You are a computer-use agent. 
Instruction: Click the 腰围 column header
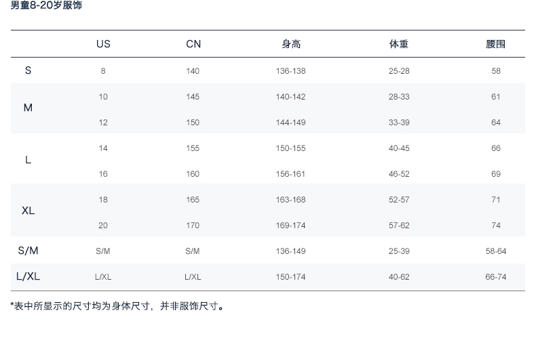(496, 44)
